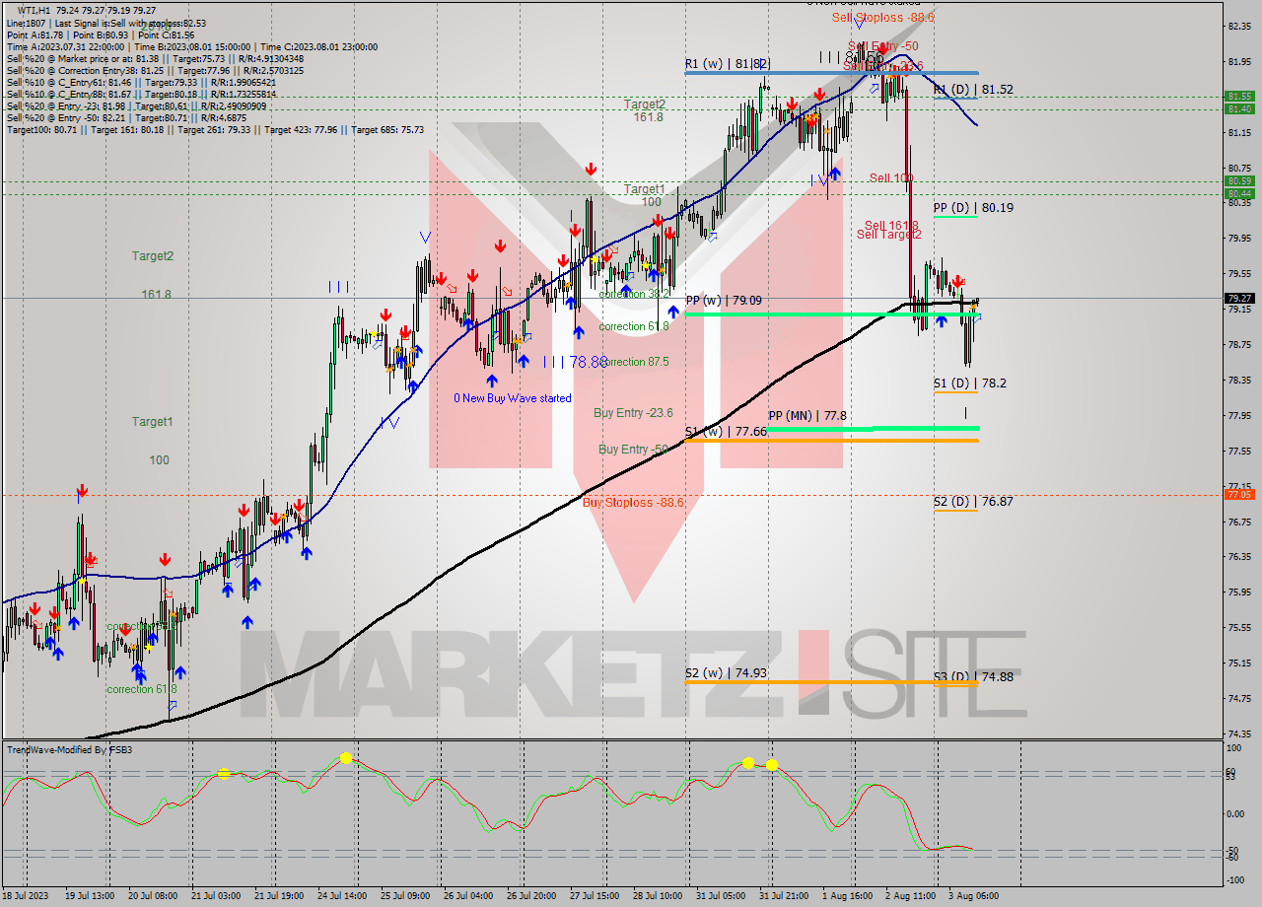Click the 27 Jul 15:00 time label

[x=594, y=895]
